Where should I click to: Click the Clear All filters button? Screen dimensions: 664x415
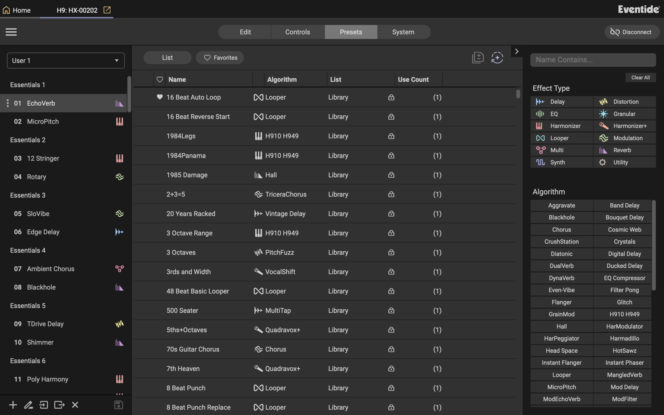(x=640, y=77)
